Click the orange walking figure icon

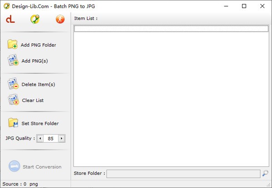[60, 19]
